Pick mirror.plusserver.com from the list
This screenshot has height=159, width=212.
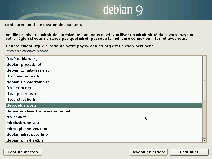click(26, 129)
